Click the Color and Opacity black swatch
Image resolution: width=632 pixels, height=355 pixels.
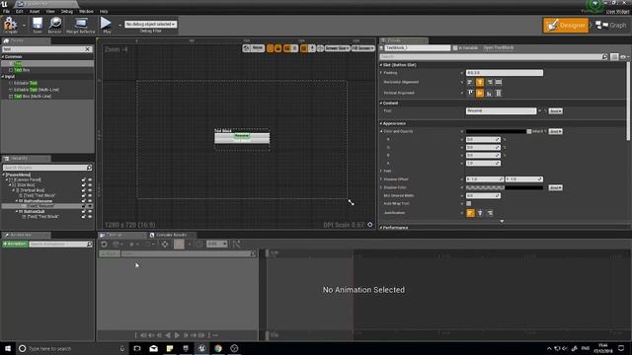point(496,131)
